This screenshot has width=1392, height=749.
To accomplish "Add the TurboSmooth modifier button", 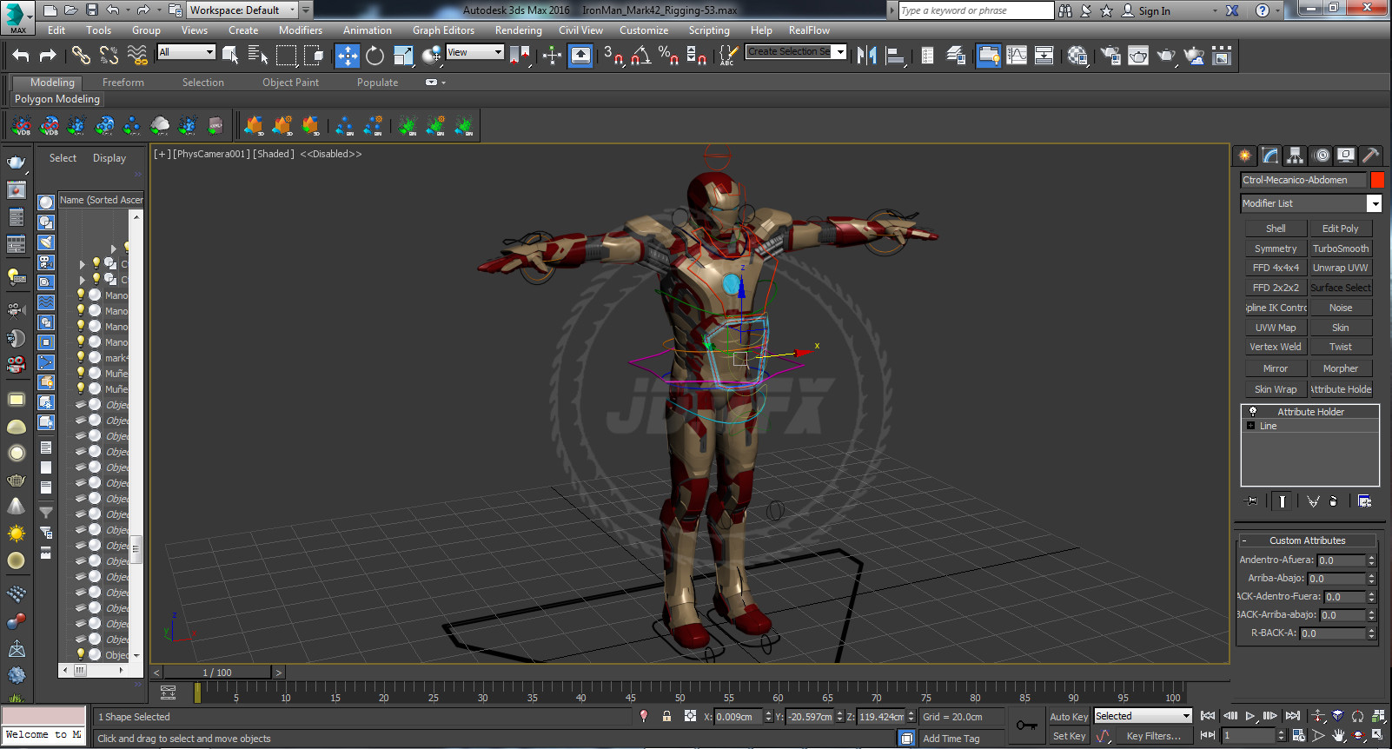I will 1341,249.
